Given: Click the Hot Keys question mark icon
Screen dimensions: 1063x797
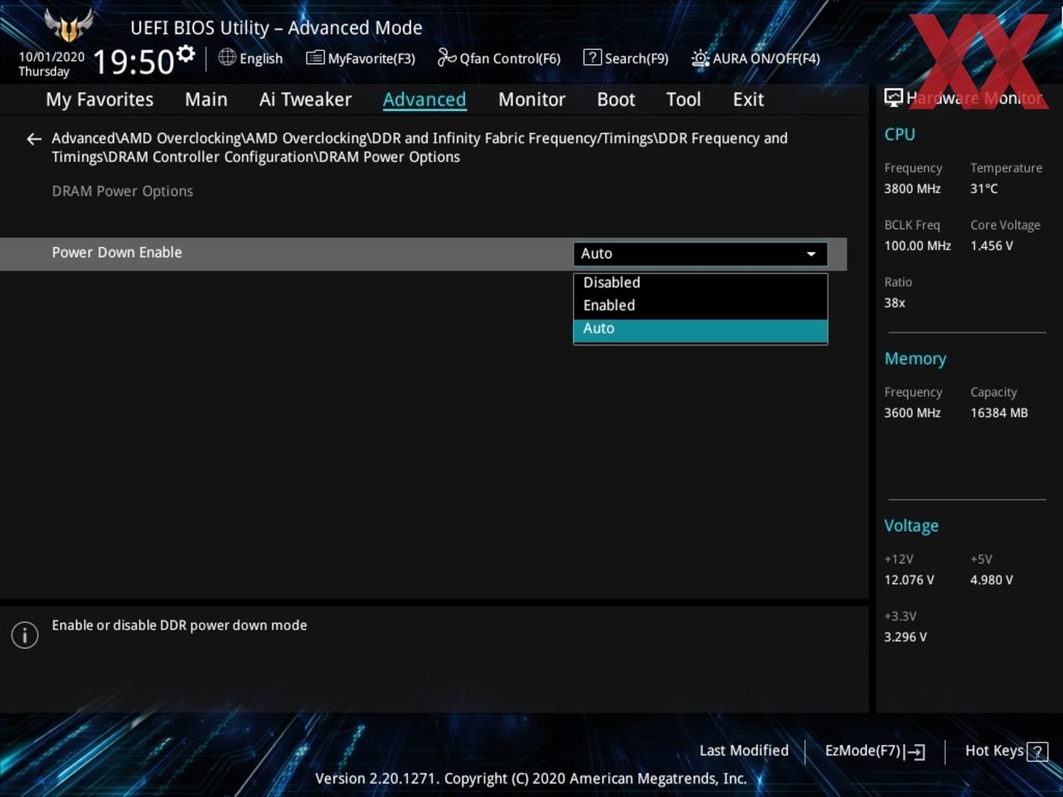Looking at the screenshot, I should [1037, 752].
